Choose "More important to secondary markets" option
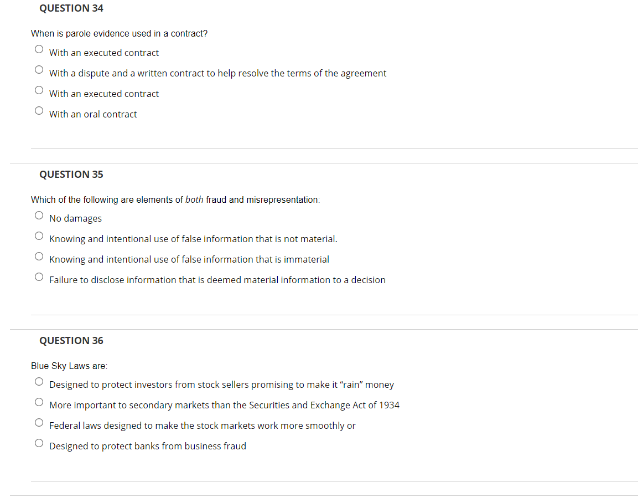This screenshot has height=497, width=638. [x=39, y=402]
